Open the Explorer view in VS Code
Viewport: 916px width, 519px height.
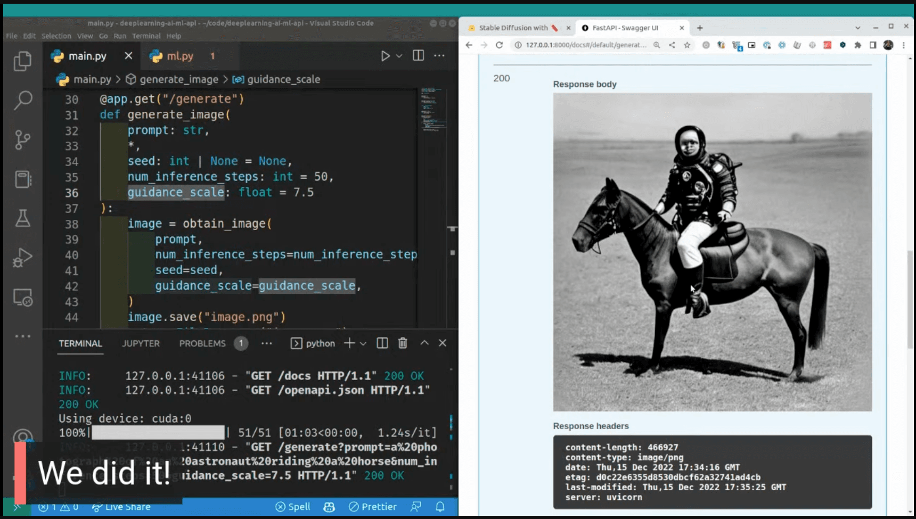(x=22, y=61)
